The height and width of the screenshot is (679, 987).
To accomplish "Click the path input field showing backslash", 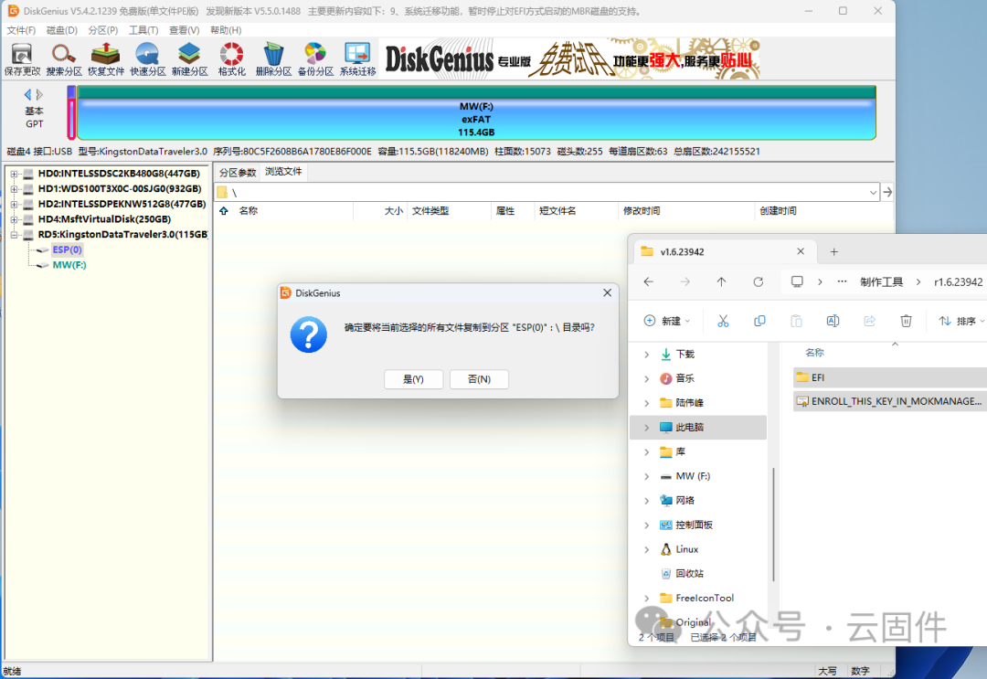I will click(547, 193).
